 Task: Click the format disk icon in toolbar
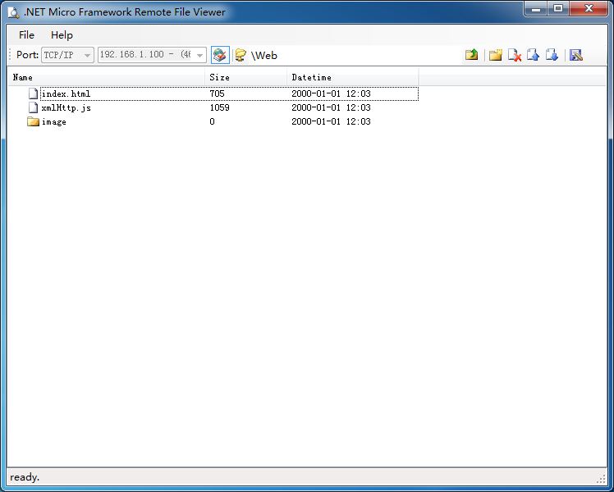point(576,55)
